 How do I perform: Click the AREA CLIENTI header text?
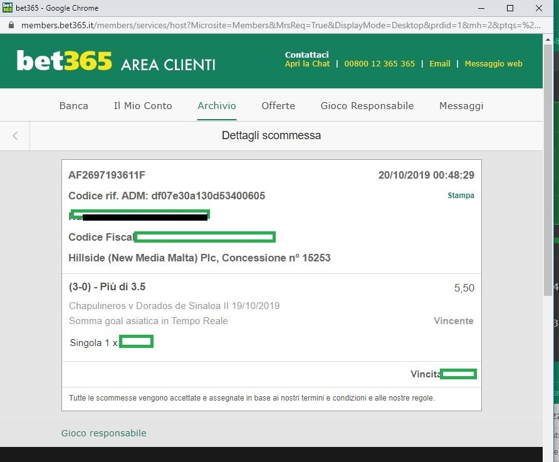click(x=168, y=65)
